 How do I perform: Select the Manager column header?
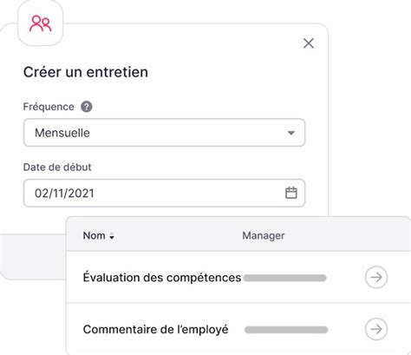(x=264, y=235)
